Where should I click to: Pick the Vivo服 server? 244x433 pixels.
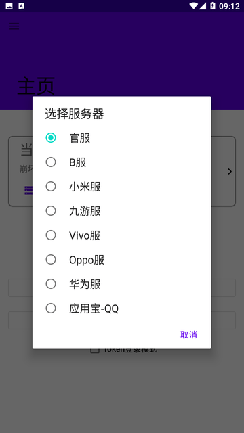[x=51, y=235]
